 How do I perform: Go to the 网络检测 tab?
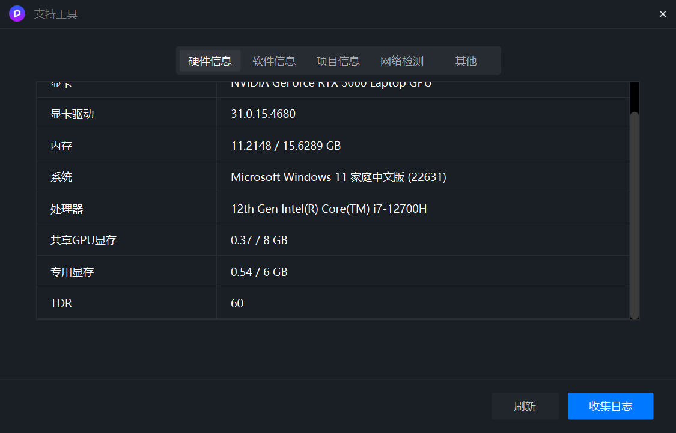[402, 61]
